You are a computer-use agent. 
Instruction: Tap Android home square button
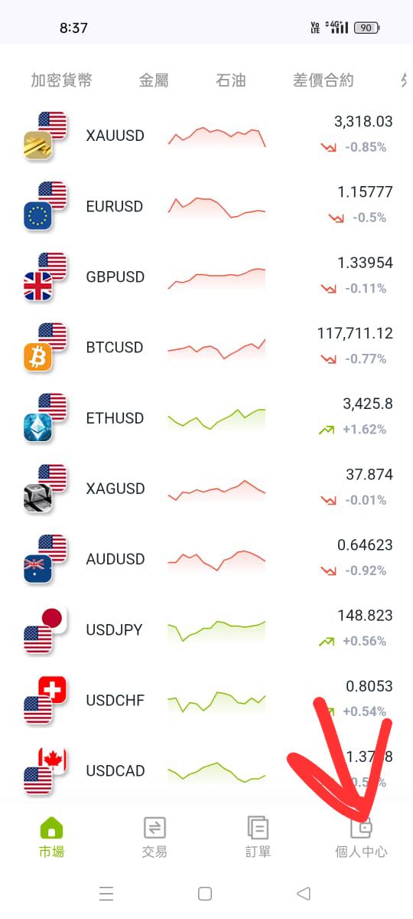[x=204, y=894]
